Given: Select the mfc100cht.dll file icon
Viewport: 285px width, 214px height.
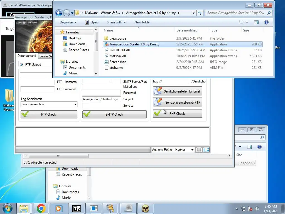Looking at the screenshot, I should 107,50.
